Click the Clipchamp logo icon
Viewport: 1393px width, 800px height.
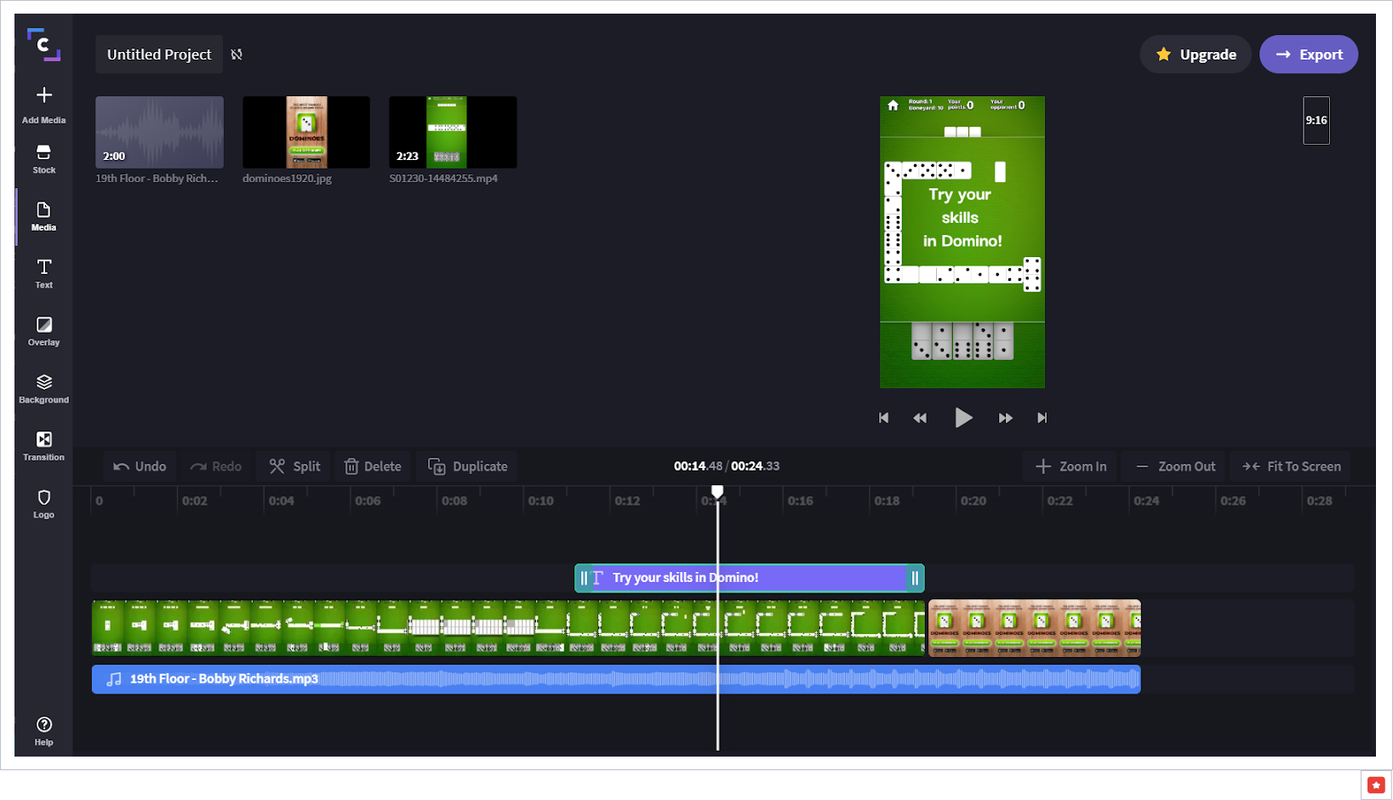(x=43, y=44)
